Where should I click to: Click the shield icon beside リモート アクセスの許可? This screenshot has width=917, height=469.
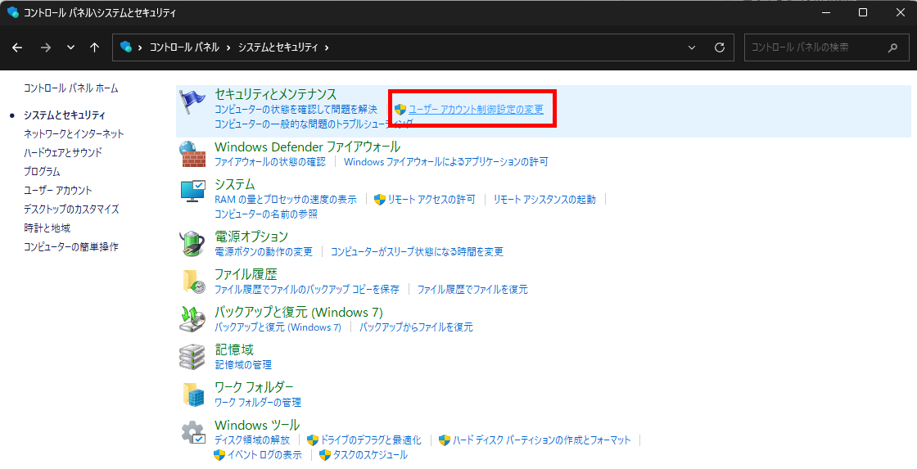pyautogui.click(x=380, y=200)
